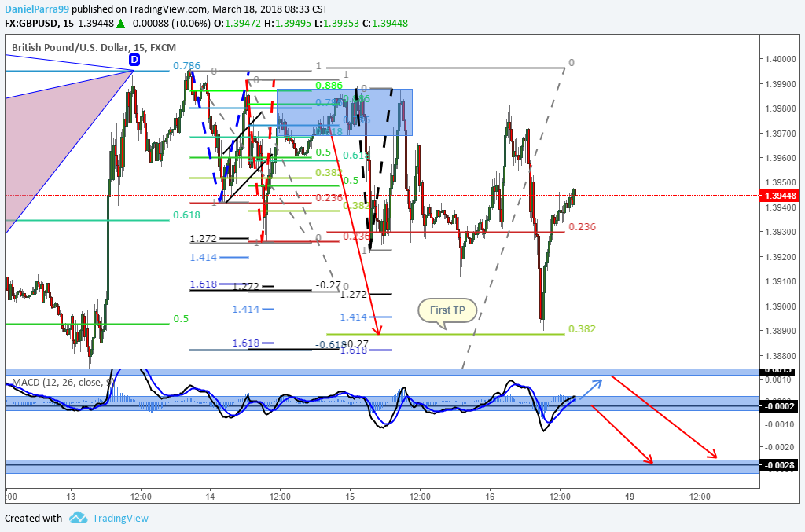
Task: Click the '16' date on the time axis
Action: 490,497
